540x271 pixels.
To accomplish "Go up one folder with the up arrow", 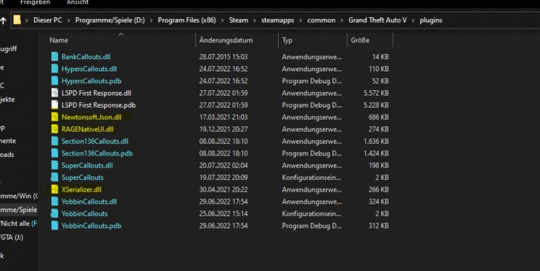I will tap(3, 21).
